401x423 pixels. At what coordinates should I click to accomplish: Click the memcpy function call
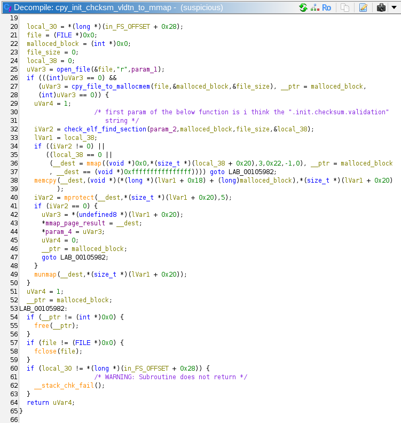point(45,180)
